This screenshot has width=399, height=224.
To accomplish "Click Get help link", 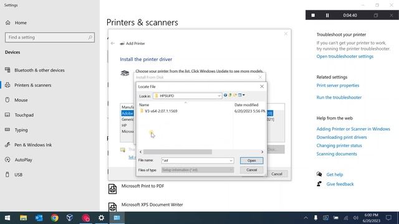I will [335, 174].
